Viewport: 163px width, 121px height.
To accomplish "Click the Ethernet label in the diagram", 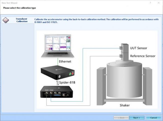I will click(x=65, y=61).
